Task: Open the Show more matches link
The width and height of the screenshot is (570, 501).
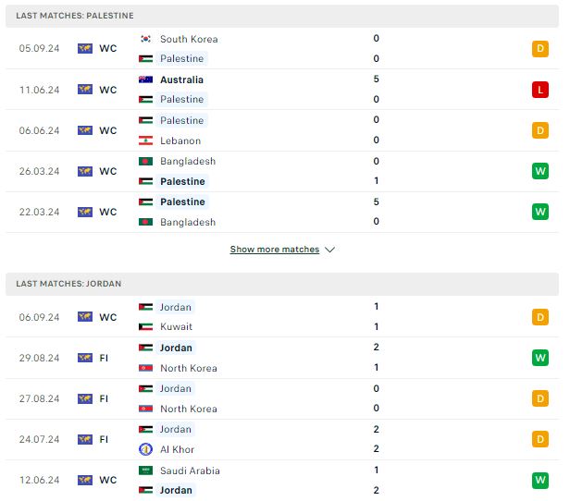Action: 275,250
